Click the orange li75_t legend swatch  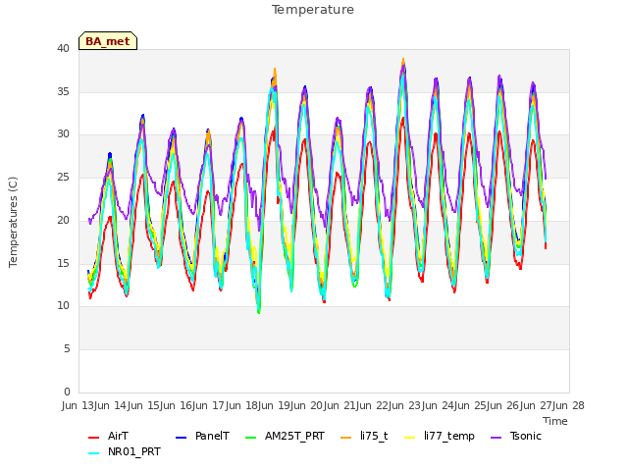(x=346, y=438)
